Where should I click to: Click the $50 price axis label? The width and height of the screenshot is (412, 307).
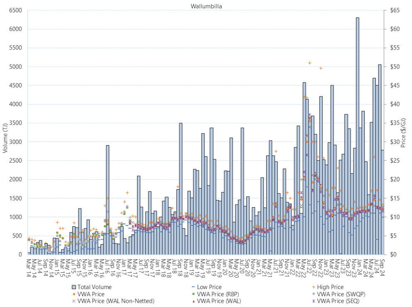coord(395,67)
